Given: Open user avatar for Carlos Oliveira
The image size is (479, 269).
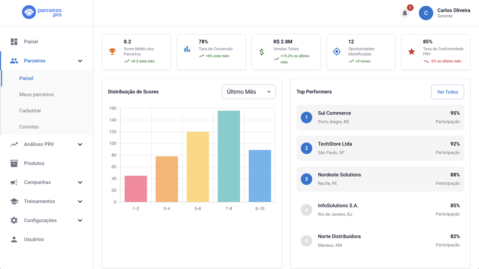Looking at the screenshot, I should pos(426,13).
